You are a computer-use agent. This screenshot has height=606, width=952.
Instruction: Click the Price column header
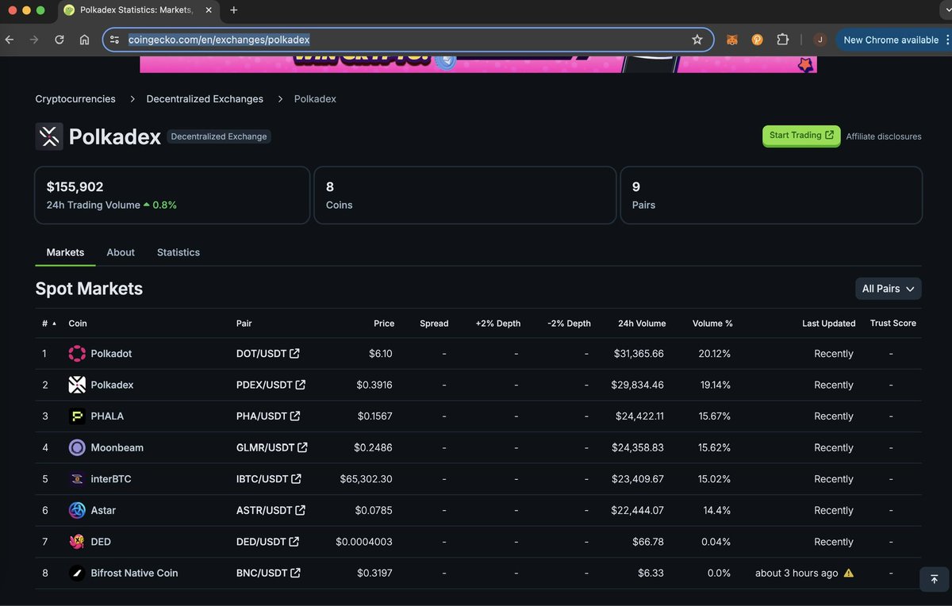(384, 323)
